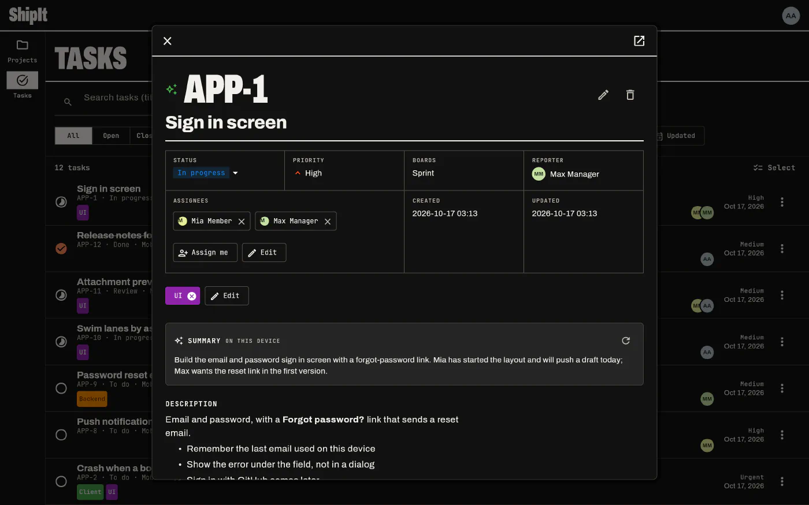
Task: Open more options for Swim lanes row
Action: click(782, 342)
